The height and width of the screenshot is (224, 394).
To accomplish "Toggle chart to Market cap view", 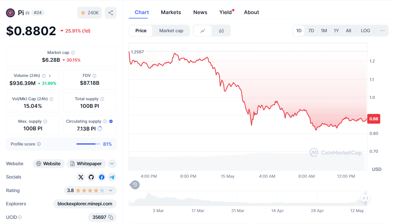I will point(171,31).
